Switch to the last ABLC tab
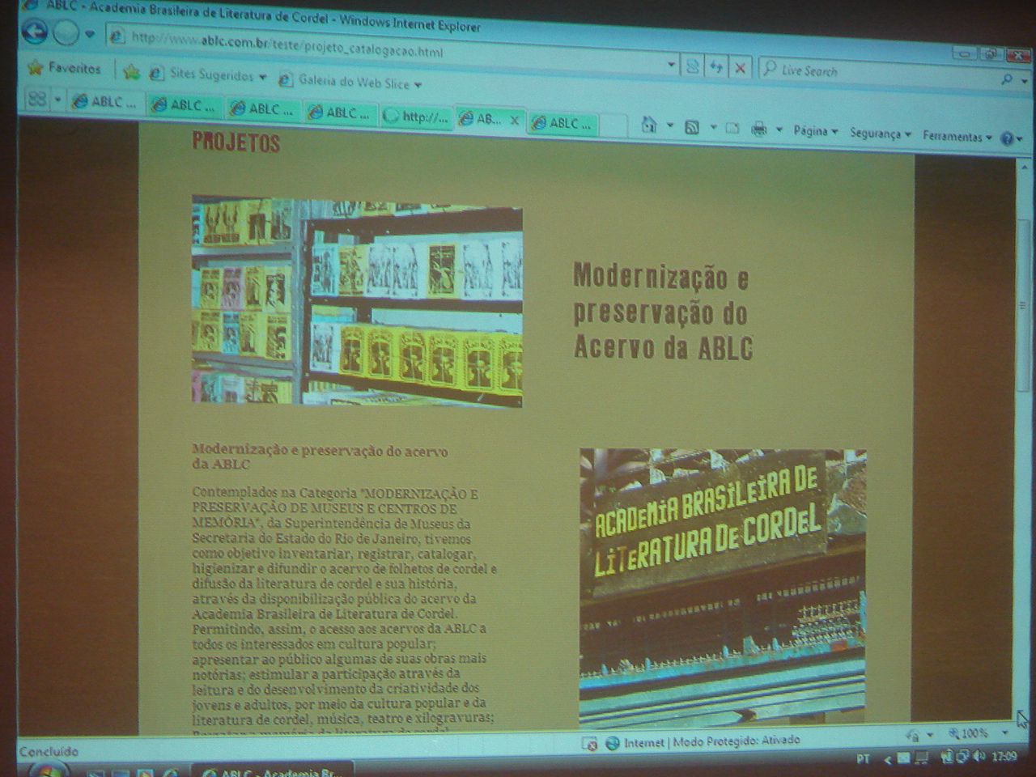 (x=564, y=123)
